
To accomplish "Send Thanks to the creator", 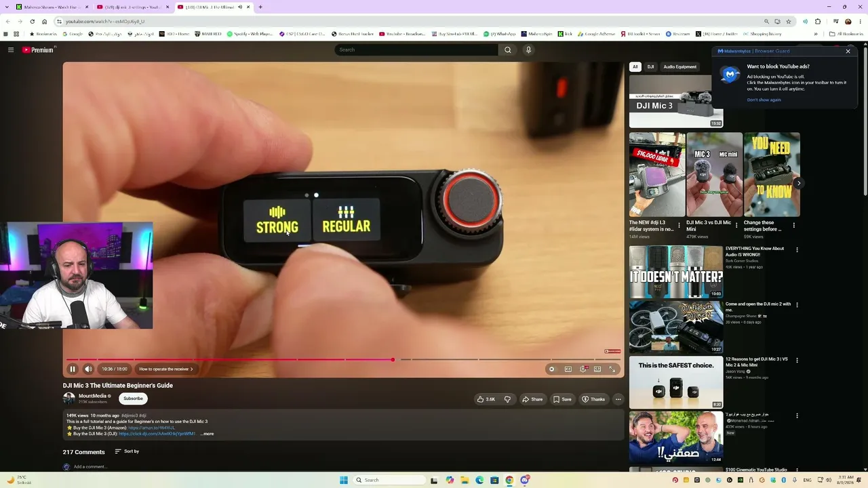I will tap(593, 399).
